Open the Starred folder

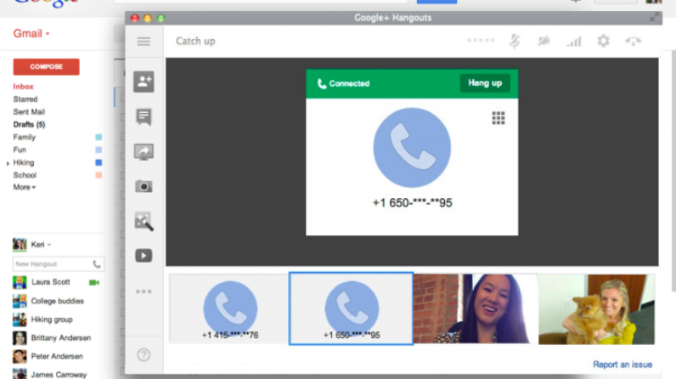[x=25, y=99]
